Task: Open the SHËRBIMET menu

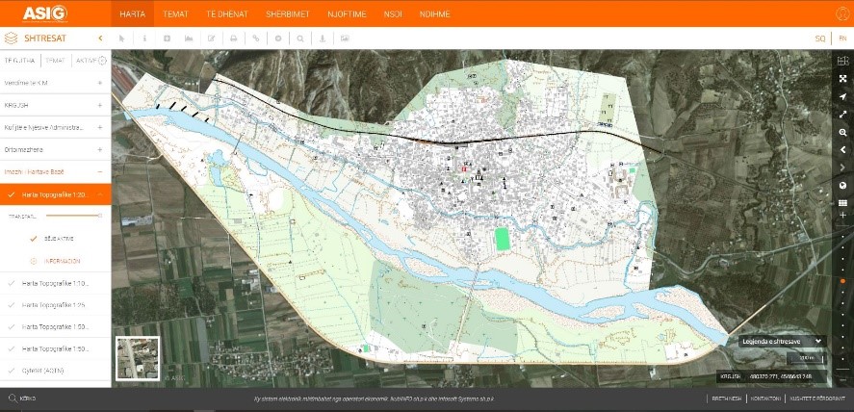Action: [287, 14]
